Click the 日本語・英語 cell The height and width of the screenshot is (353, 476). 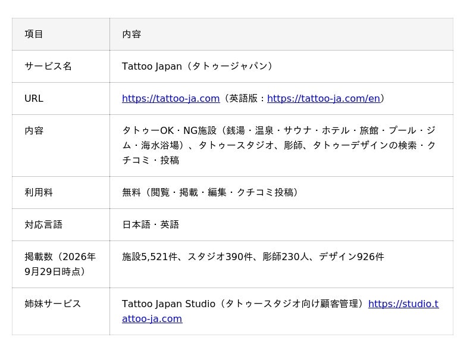[x=281, y=224]
